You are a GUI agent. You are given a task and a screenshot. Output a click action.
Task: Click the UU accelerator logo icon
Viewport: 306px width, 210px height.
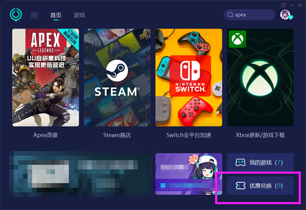[16, 15]
